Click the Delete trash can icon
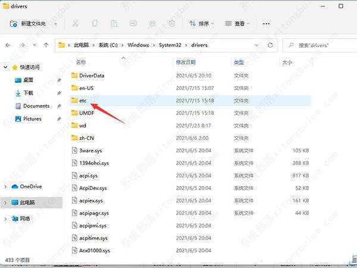The image size is (357, 268). click(x=171, y=24)
